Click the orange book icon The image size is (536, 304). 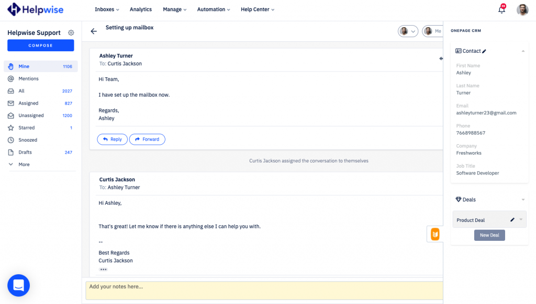point(434,234)
